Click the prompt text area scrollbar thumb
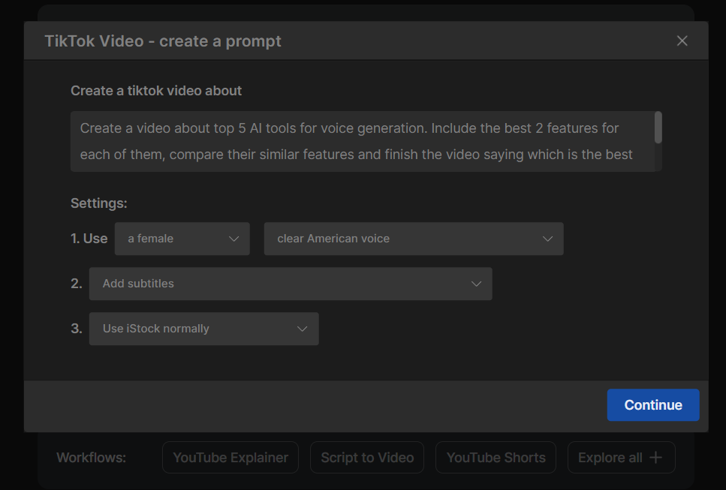Viewport: 726px width, 490px height. [658, 128]
